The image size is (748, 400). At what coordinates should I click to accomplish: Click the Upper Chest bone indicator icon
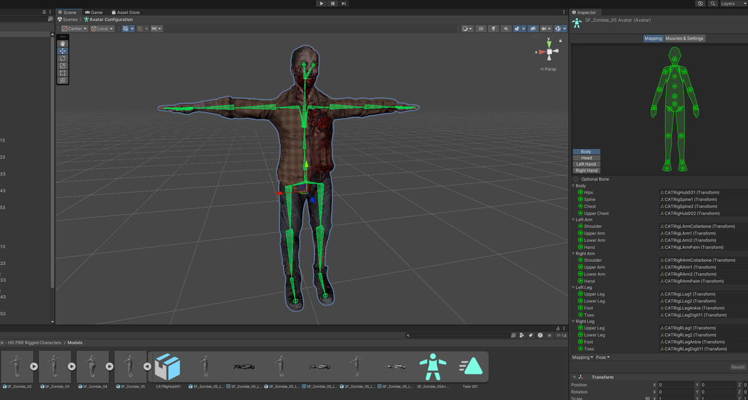click(x=580, y=213)
